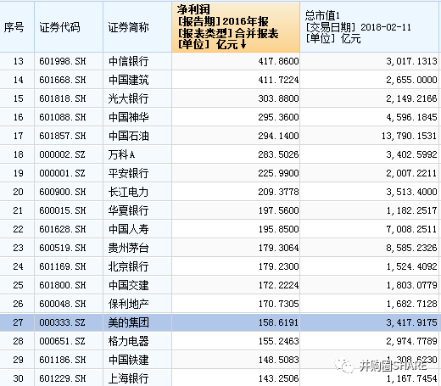441x386 pixels.
Task: Select market value 13,790.1531
Action: [x=369, y=136]
